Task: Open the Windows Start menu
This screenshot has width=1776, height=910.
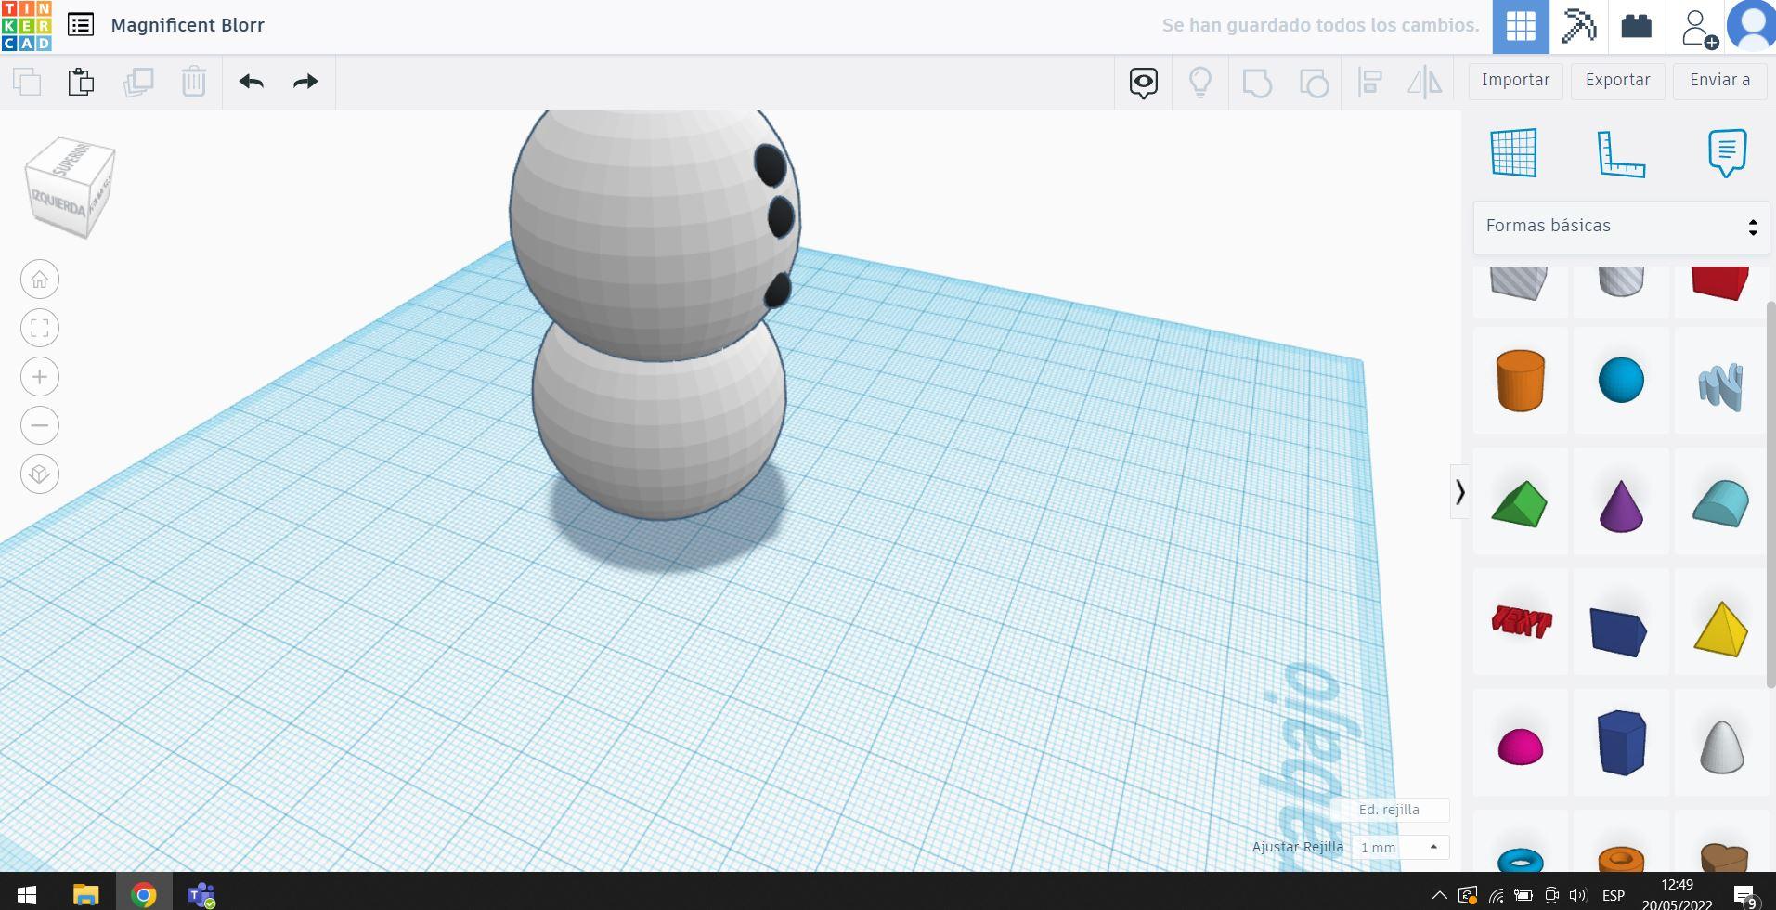Action: (x=27, y=894)
